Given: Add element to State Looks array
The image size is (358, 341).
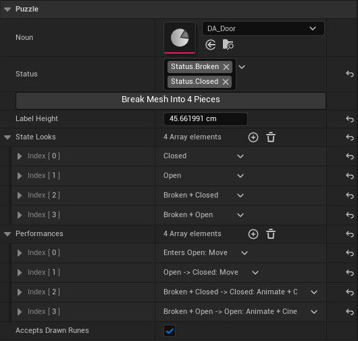Looking at the screenshot, I should (x=253, y=137).
